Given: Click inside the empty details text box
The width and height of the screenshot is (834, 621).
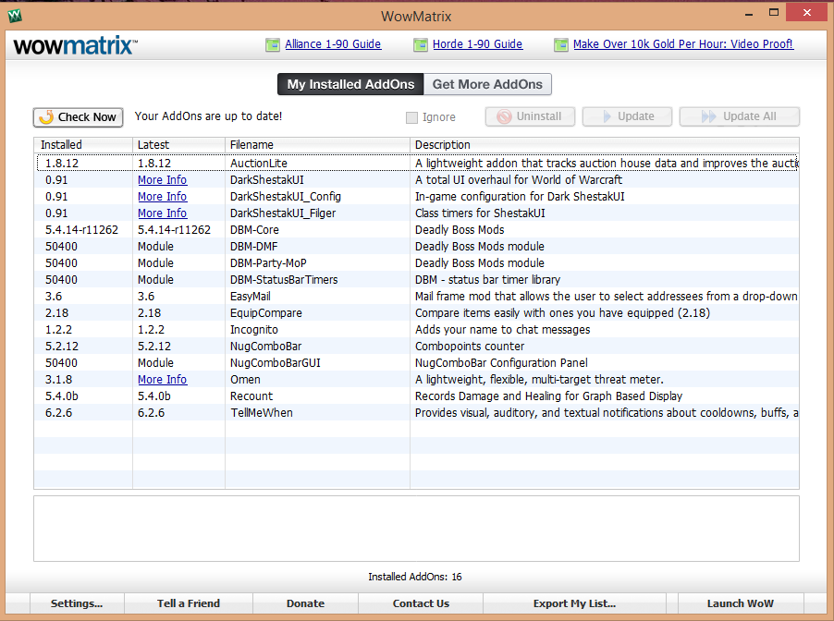Looking at the screenshot, I should 416,529.
